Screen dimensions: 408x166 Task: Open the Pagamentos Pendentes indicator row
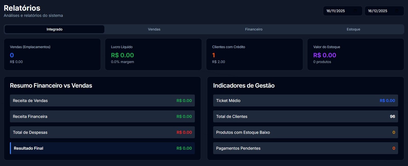tap(305, 148)
